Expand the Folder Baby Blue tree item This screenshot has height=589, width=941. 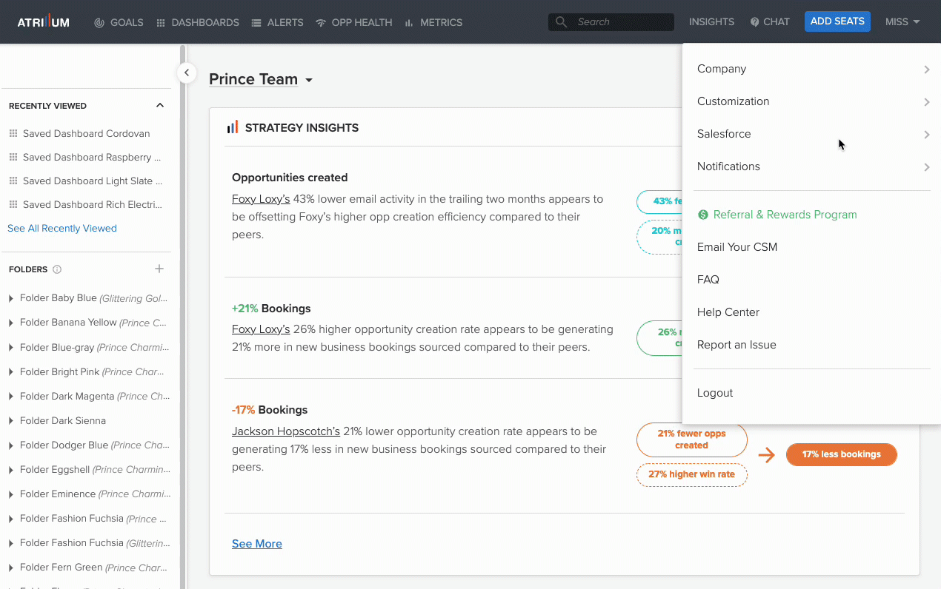tap(10, 297)
